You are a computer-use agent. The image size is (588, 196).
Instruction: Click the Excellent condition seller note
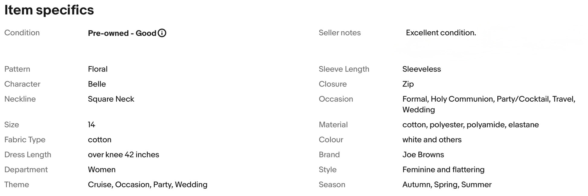[441, 33]
